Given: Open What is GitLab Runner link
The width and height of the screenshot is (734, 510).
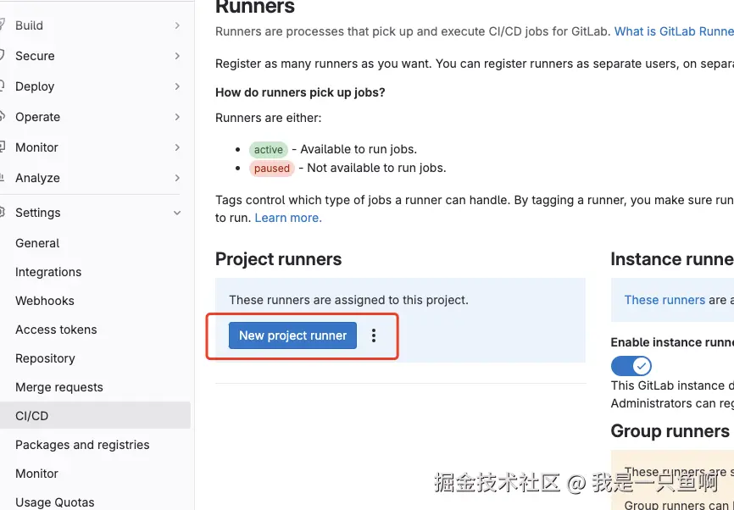Looking at the screenshot, I should pos(674,31).
